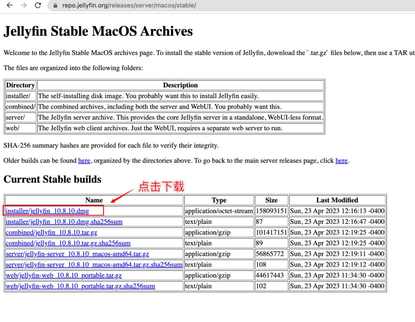Download web/jellyfin-web_10.8.10_portable.tar.gz
Image resolution: width=415 pixels, height=322 pixels.
click(63, 275)
